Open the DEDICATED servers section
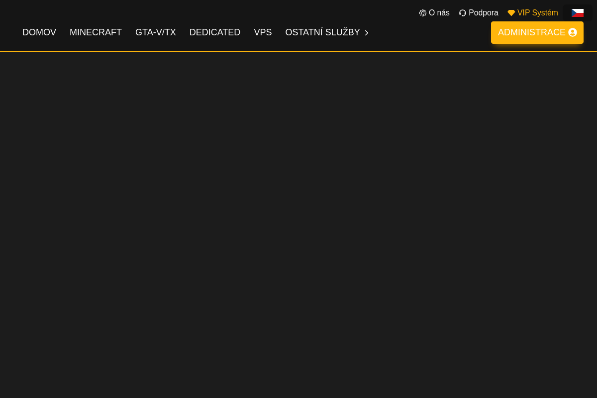The width and height of the screenshot is (597, 398). click(x=215, y=32)
